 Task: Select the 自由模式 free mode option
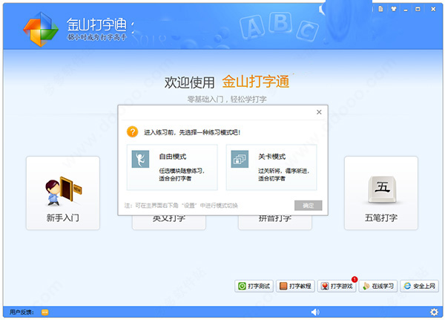point(172,167)
